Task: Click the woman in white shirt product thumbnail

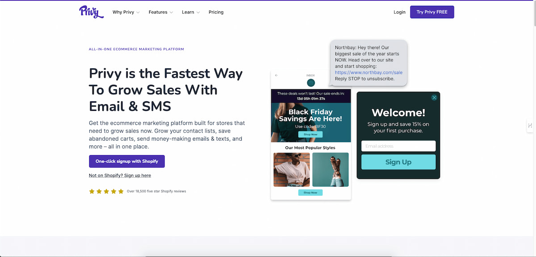Action: [x=292, y=170]
